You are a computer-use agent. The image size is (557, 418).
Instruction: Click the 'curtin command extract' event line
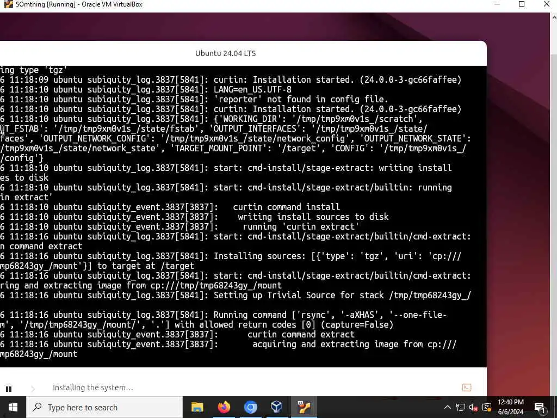pyautogui.click(x=177, y=335)
